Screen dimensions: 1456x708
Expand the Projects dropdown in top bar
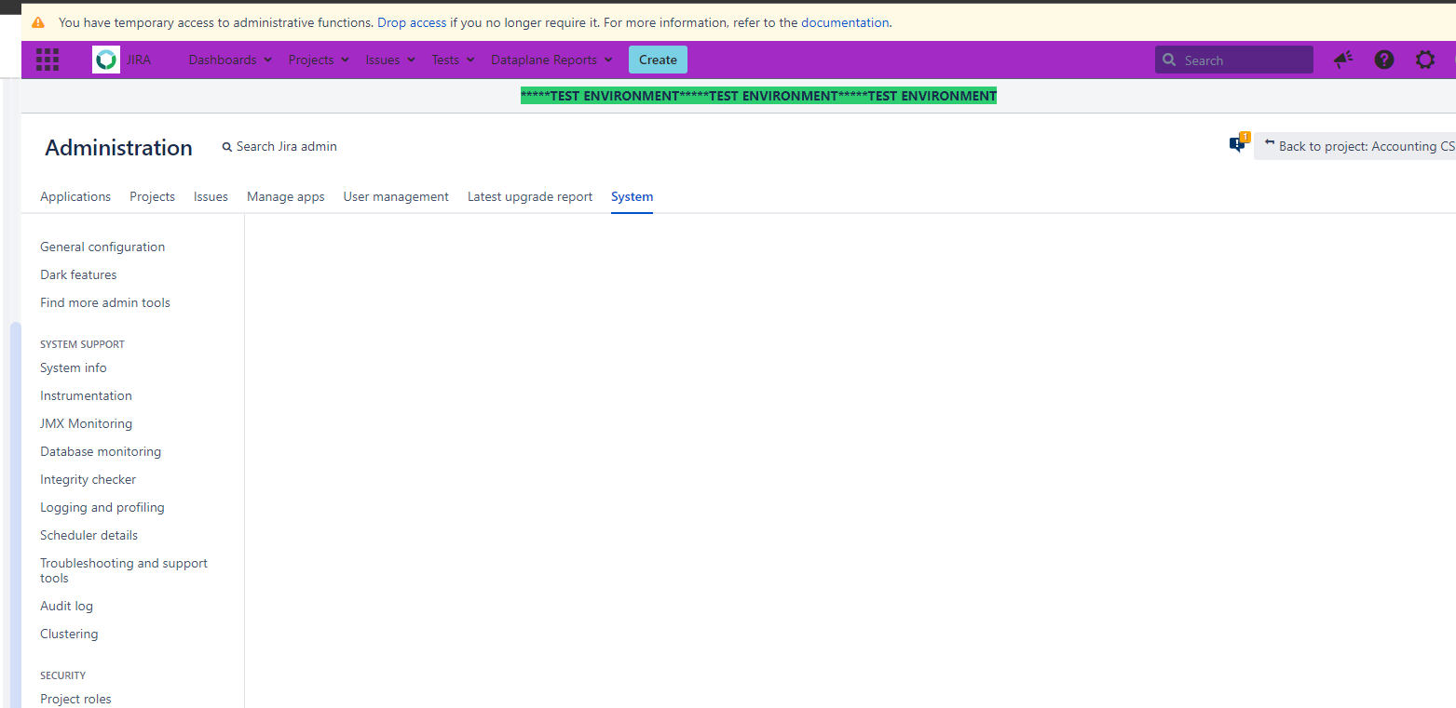tap(319, 60)
